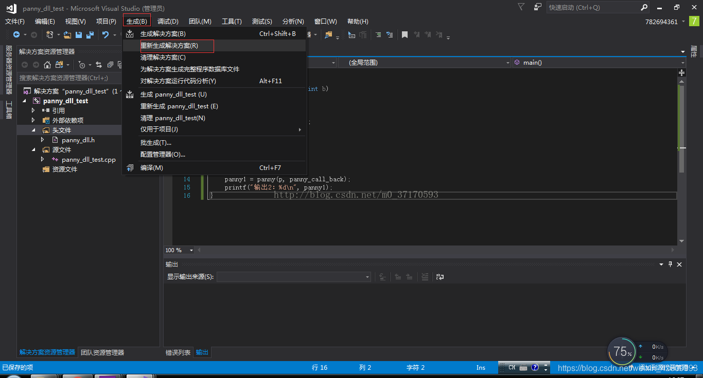Image resolution: width=703 pixels, height=378 pixels.
Task: Click the Undo arrow icon
Action: 106,34
